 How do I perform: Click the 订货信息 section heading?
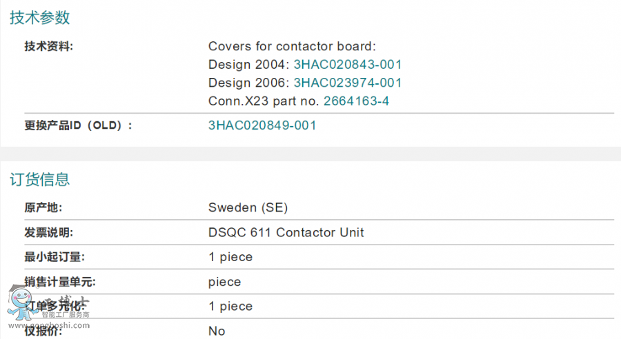(39, 180)
